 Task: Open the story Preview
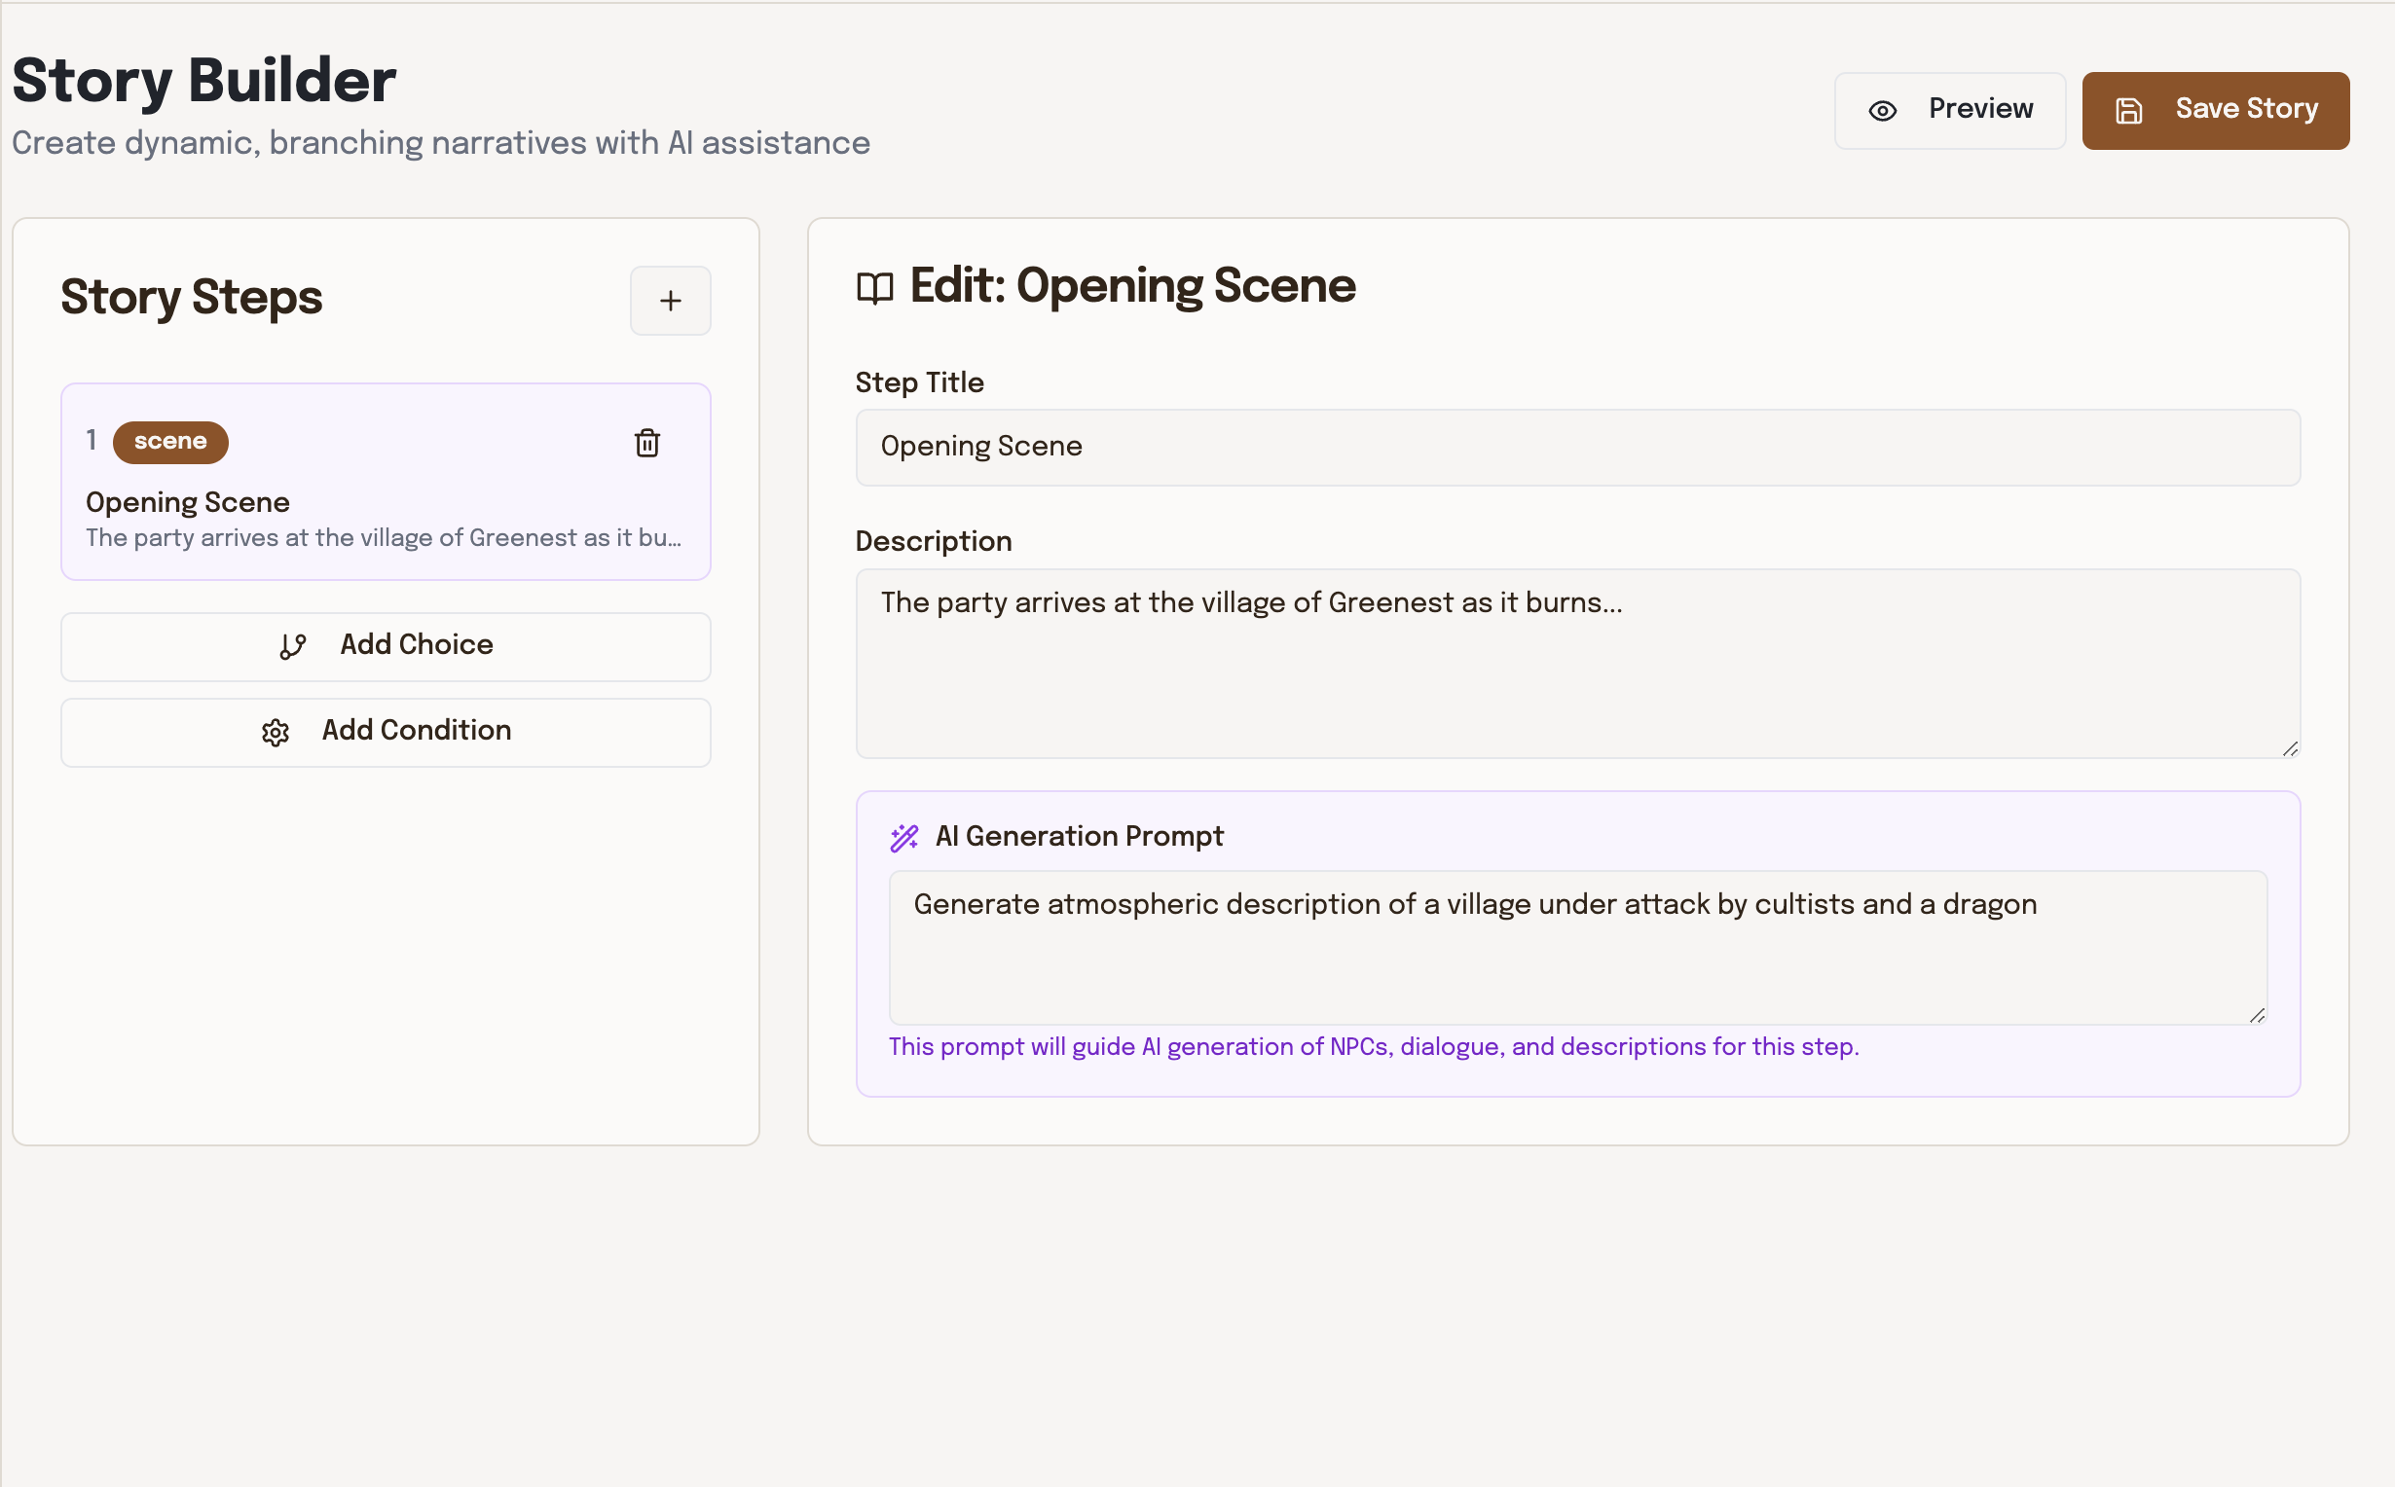point(1948,110)
